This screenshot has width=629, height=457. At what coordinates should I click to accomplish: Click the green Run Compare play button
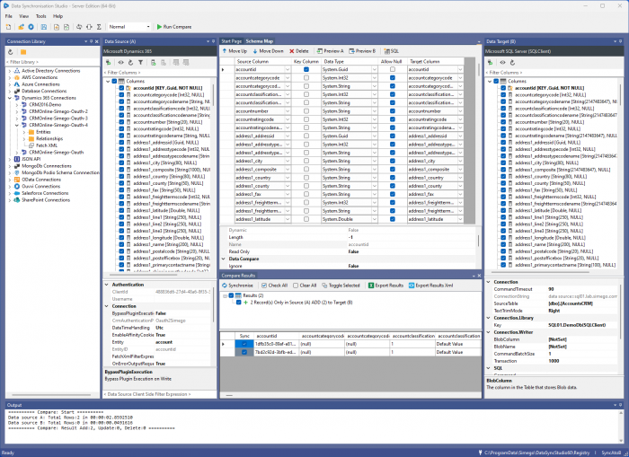click(x=174, y=27)
